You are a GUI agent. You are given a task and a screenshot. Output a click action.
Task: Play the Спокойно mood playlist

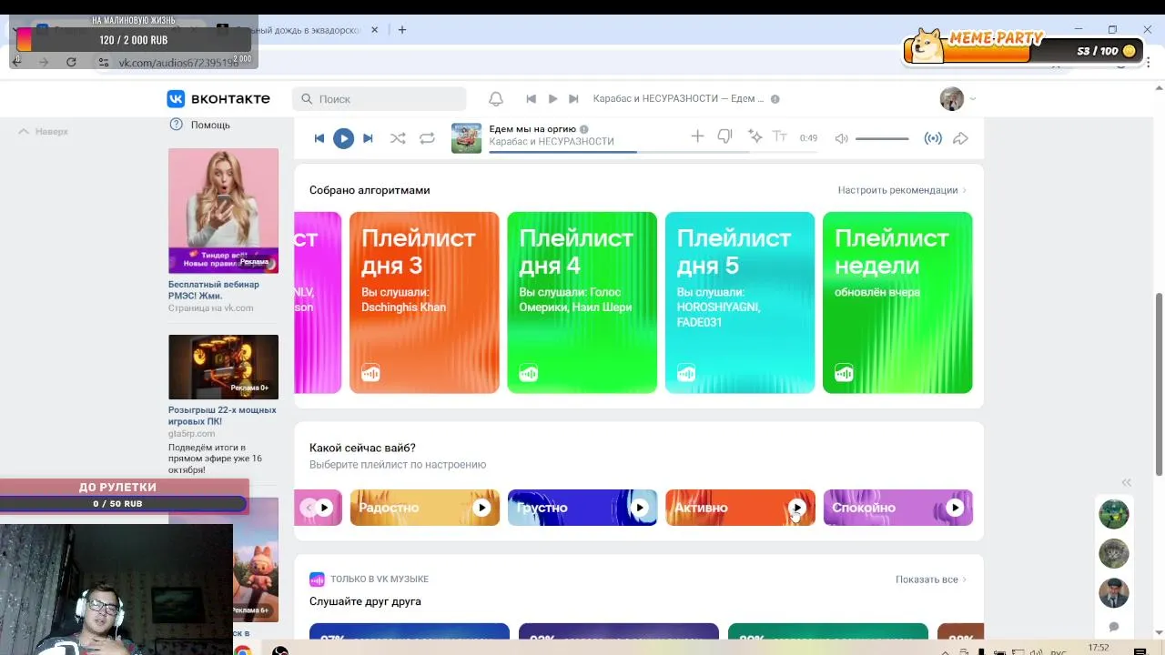pos(955,508)
